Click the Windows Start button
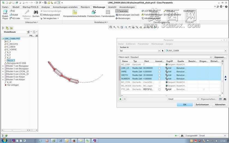This screenshot has width=229, height=143. pos(4,141)
